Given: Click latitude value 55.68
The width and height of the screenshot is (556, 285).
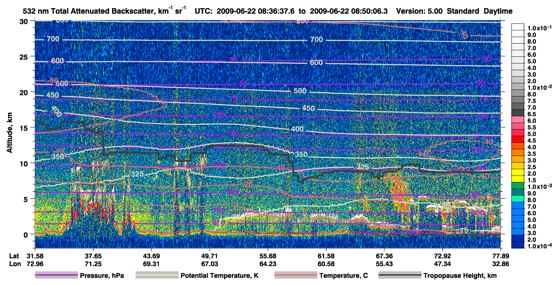Looking at the screenshot, I should point(268,256).
